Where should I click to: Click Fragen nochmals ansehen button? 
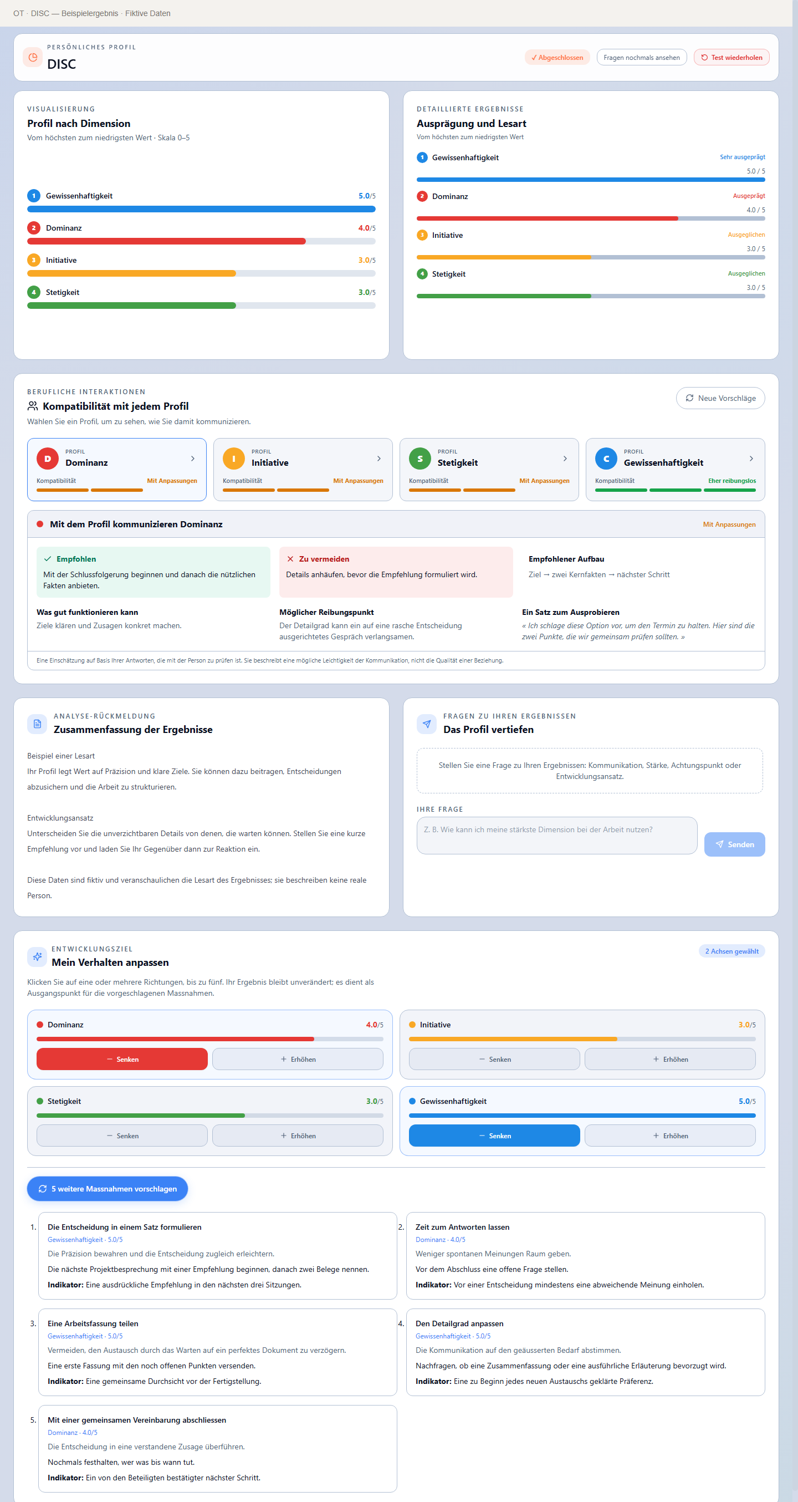pos(641,57)
